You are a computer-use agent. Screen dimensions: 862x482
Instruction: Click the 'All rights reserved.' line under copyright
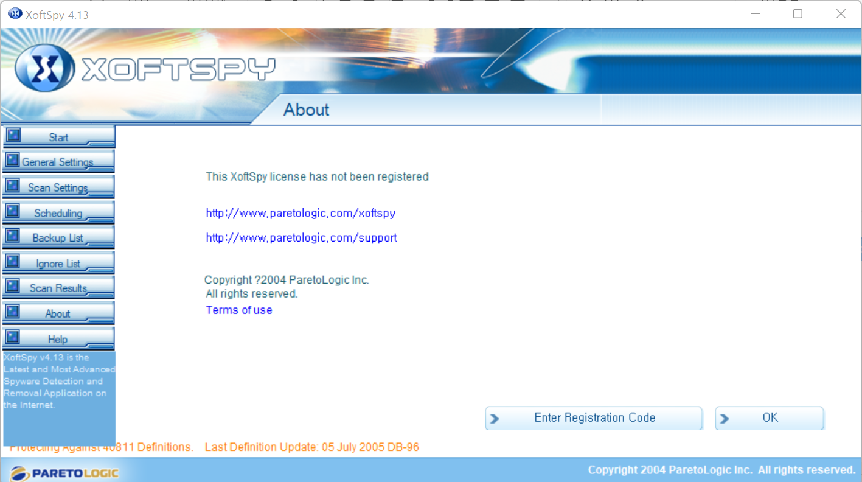(x=252, y=293)
